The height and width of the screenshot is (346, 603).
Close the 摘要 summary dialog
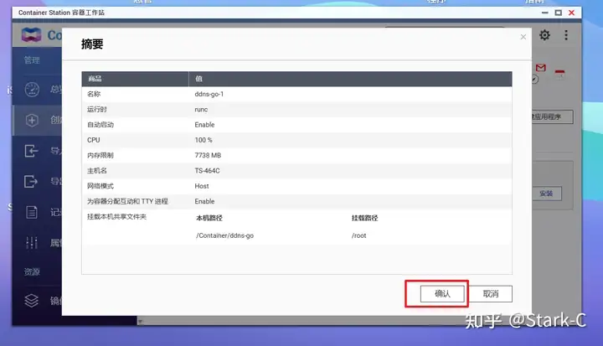coord(523,37)
